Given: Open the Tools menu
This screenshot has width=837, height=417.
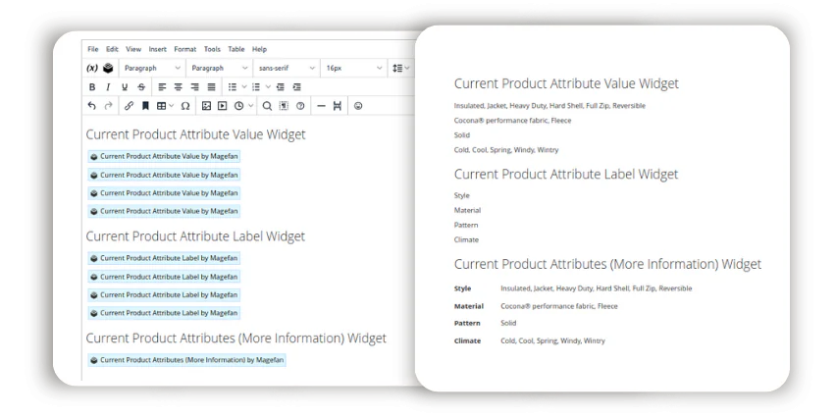Looking at the screenshot, I should [x=212, y=49].
